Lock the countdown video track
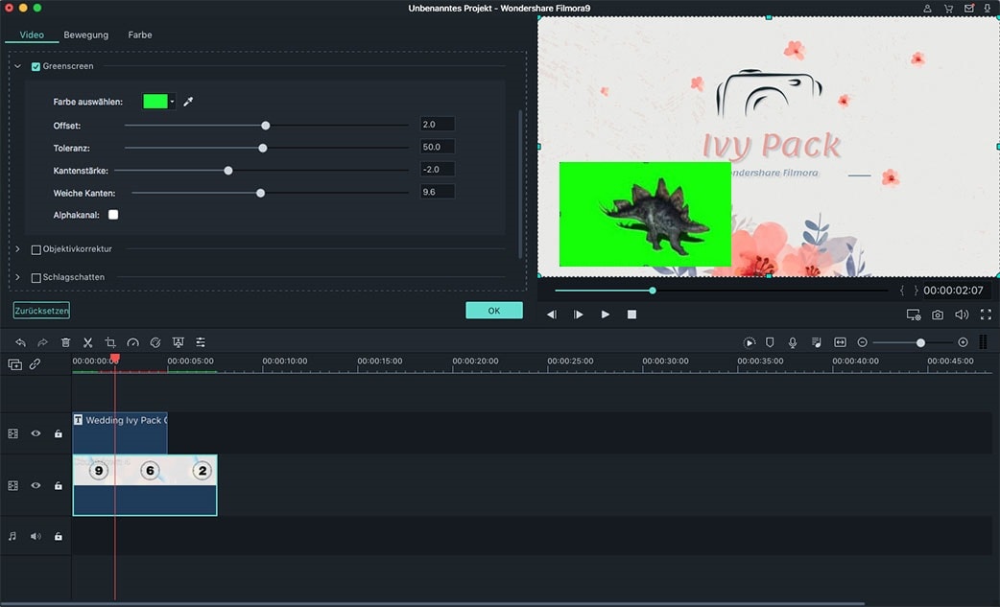The image size is (1000, 607). click(x=58, y=486)
